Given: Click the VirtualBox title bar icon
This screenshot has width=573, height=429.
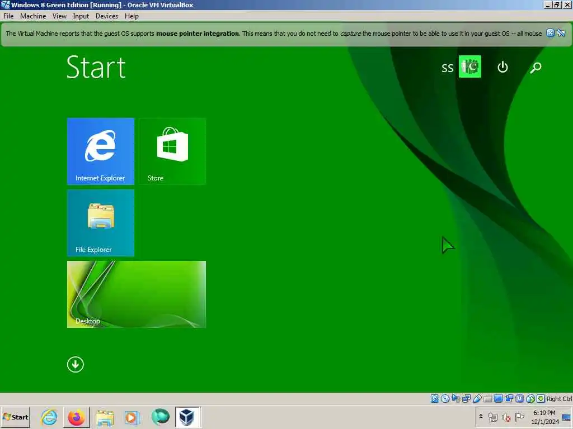Looking at the screenshot, I should (x=5, y=4).
